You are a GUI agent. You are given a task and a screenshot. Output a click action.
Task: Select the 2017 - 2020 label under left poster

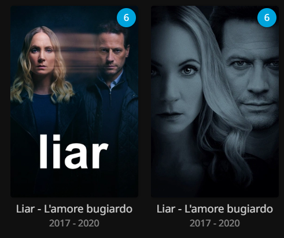74,224
